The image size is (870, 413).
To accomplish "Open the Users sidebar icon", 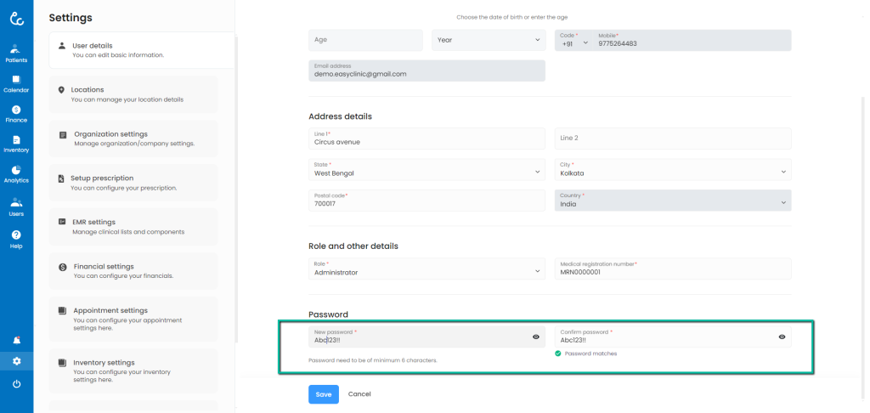I will click(x=16, y=206).
